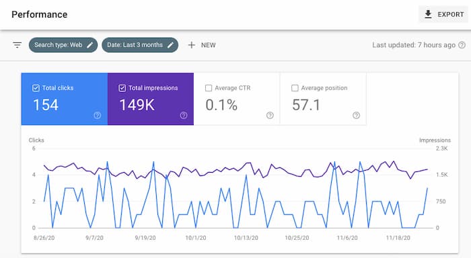The width and height of the screenshot is (471, 258).
Task: Uncheck the Total clicks checkbox
Action: [x=36, y=88]
